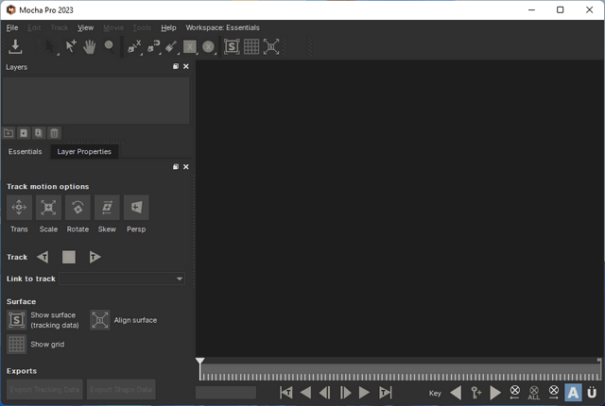Viewport: 605px width, 406px height.
Task: Click the timeline playhead marker
Action: (200, 362)
